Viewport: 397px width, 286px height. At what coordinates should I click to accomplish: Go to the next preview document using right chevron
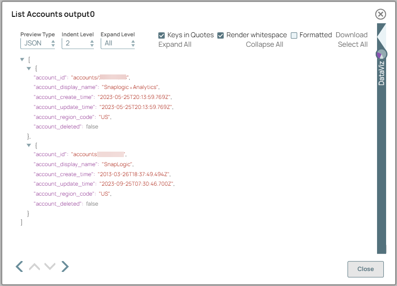pos(65,266)
